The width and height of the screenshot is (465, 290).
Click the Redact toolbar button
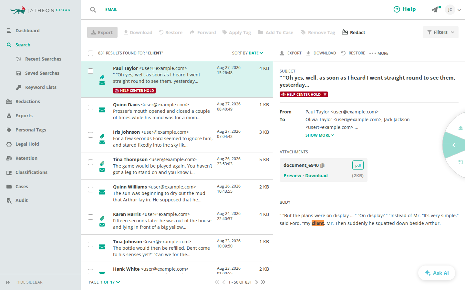coord(354,32)
